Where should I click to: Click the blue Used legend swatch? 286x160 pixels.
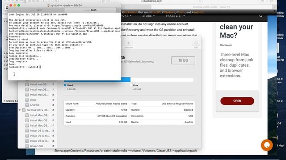click(x=65, y=85)
